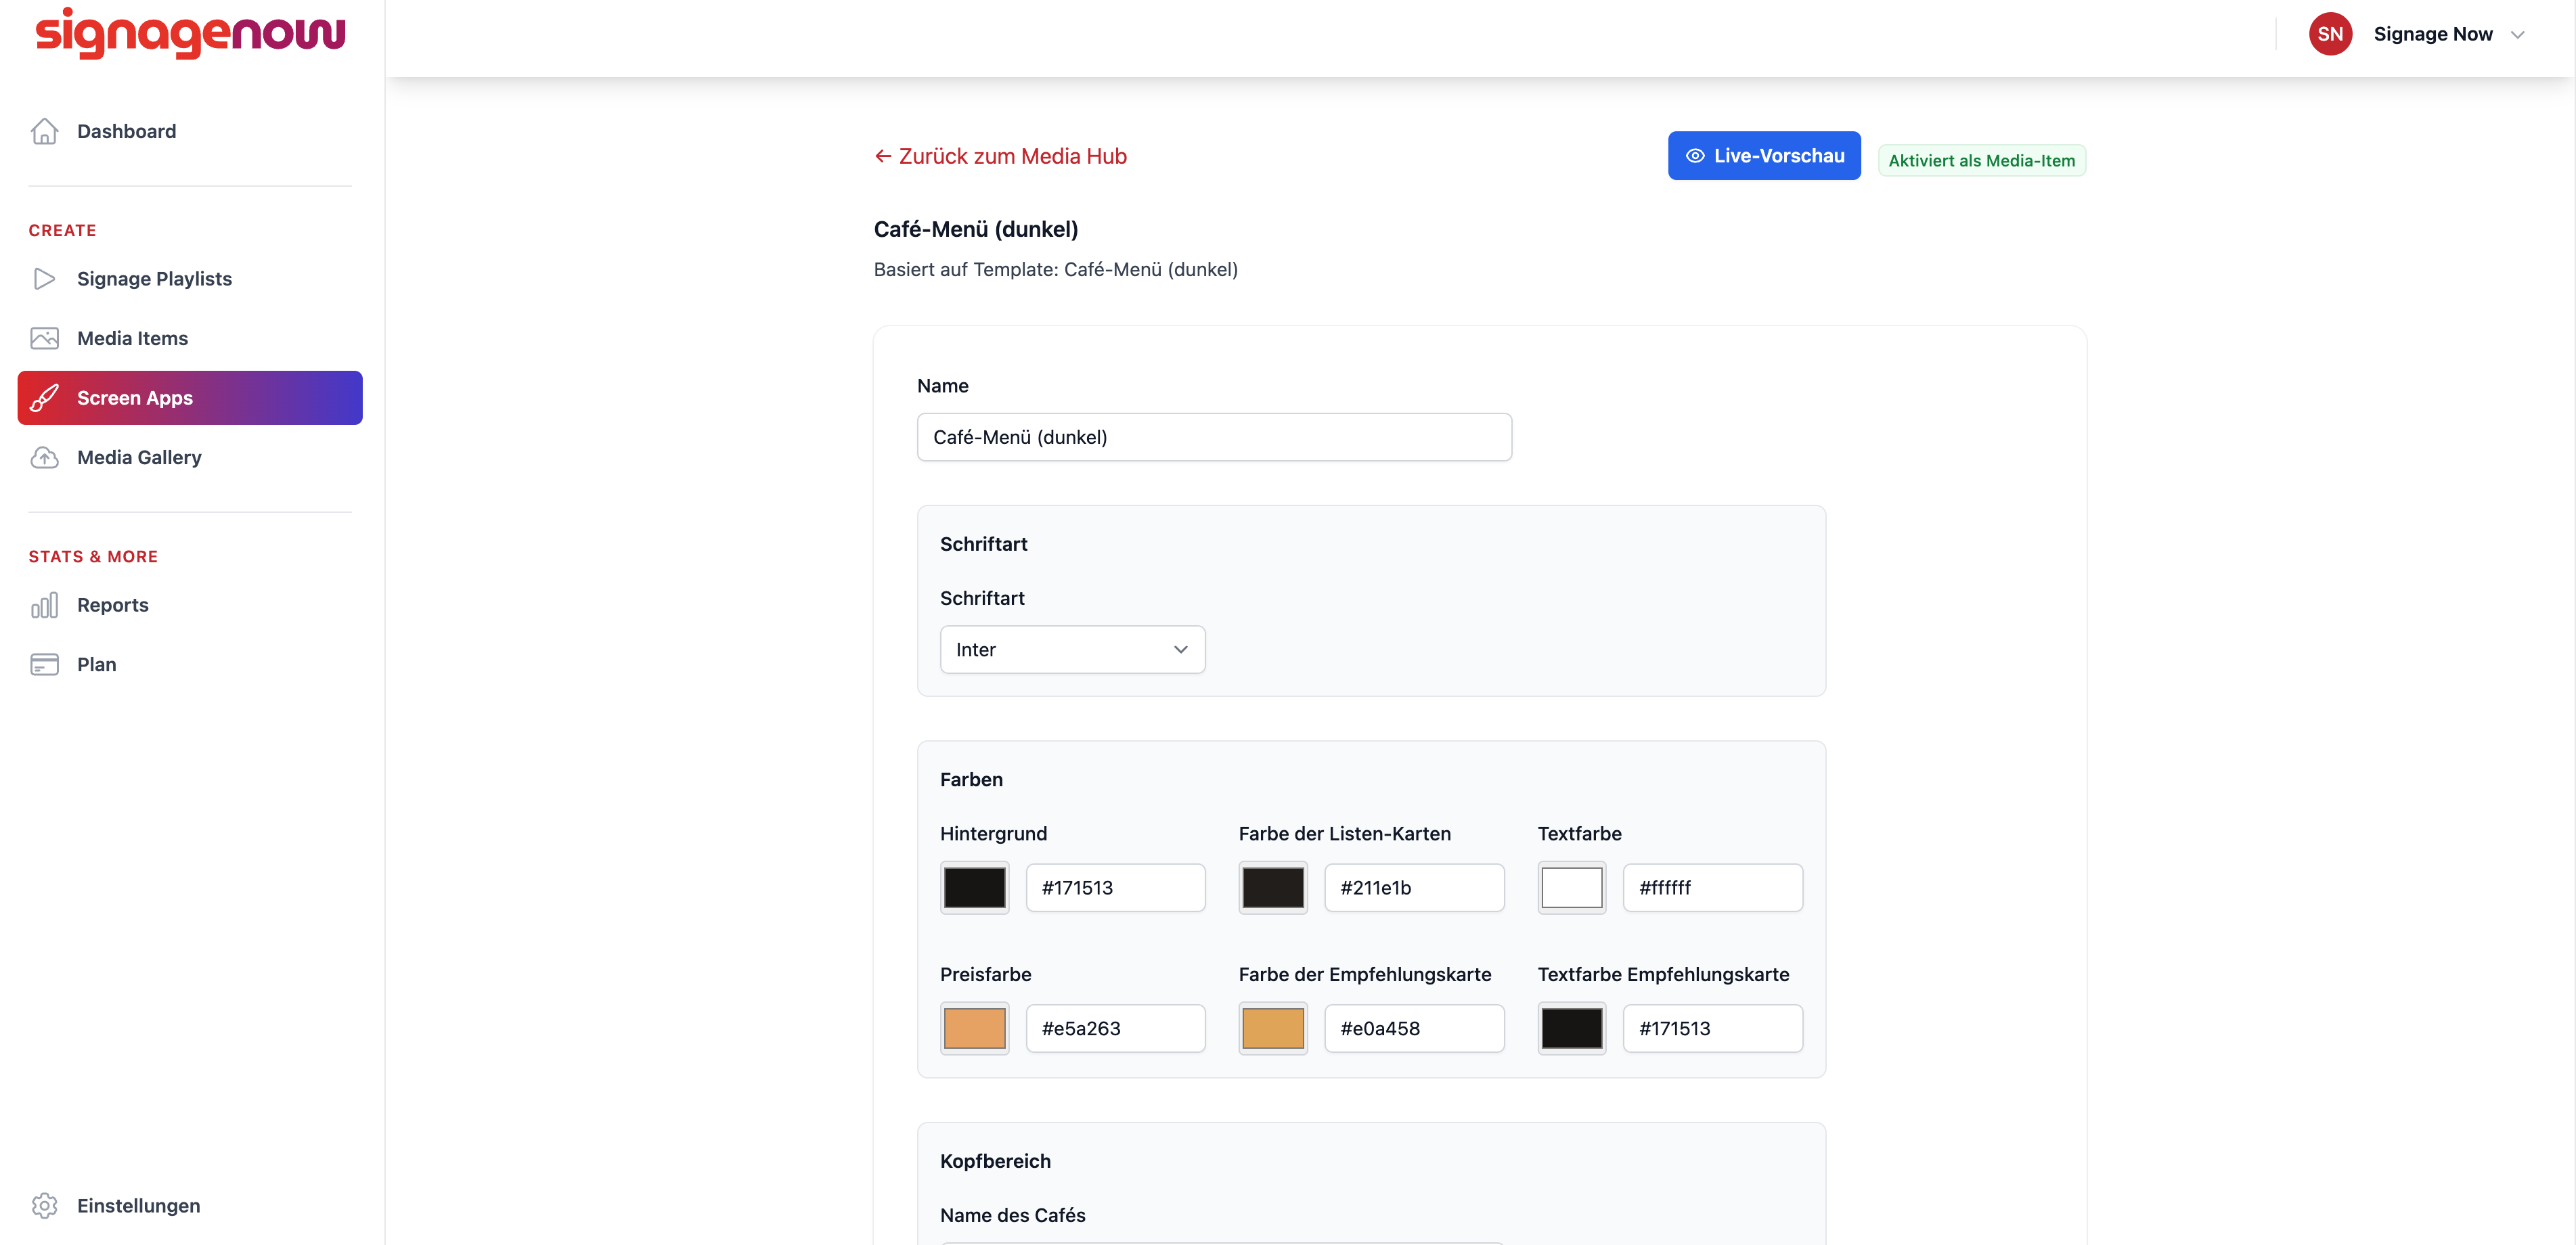Click the Media Gallery cloud upload icon
This screenshot has width=2576, height=1245.
click(x=44, y=457)
